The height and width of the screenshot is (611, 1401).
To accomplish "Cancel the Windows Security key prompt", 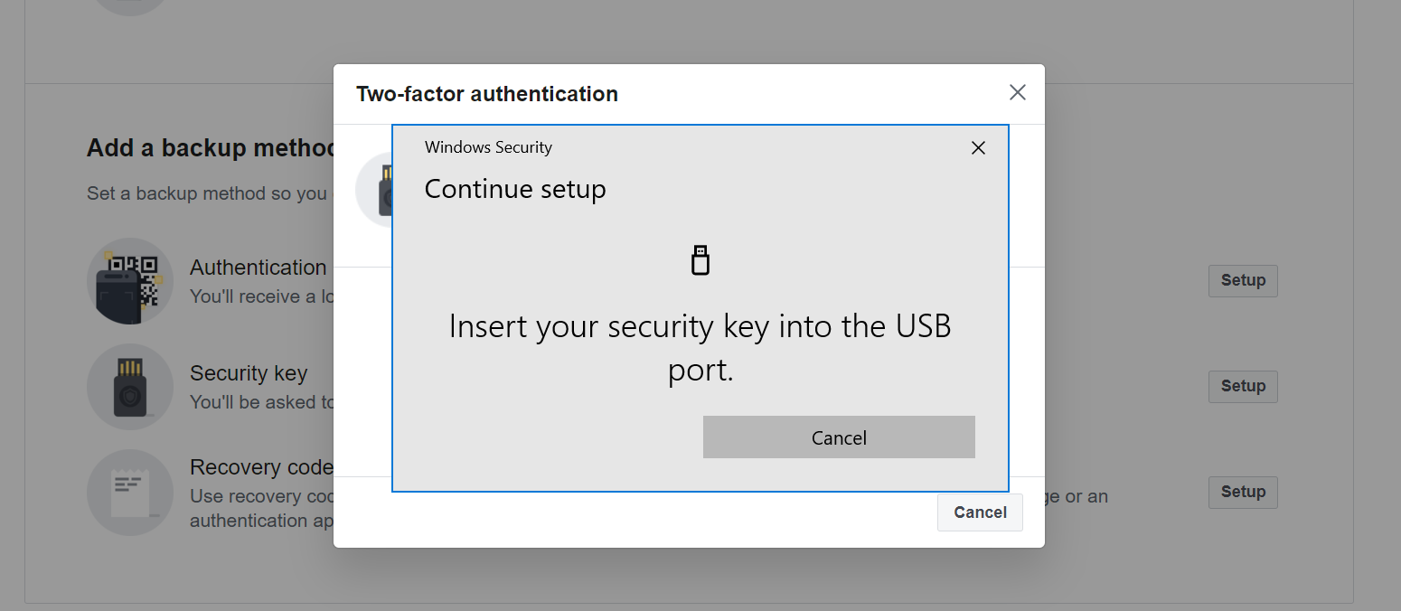I will click(x=839, y=437).
